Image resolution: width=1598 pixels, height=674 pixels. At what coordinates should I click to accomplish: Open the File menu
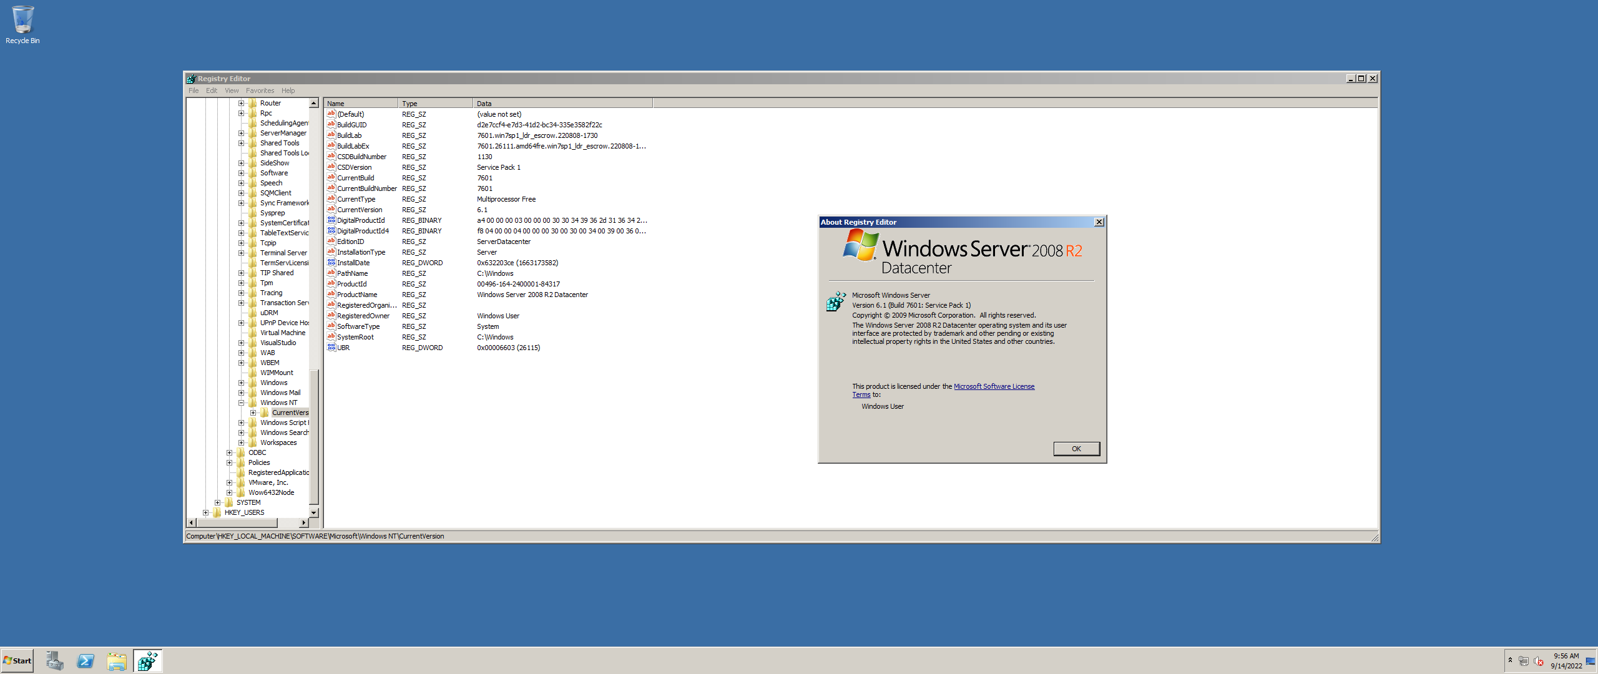click(194, 90)
